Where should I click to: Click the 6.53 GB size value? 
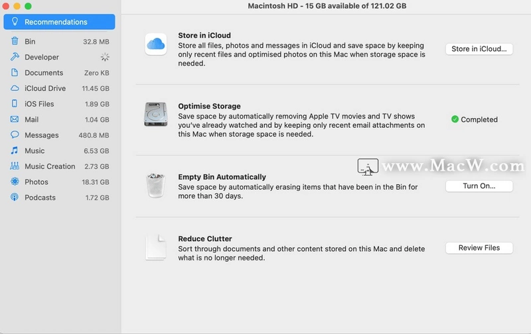pyautogui.click(x=96, y=151)
